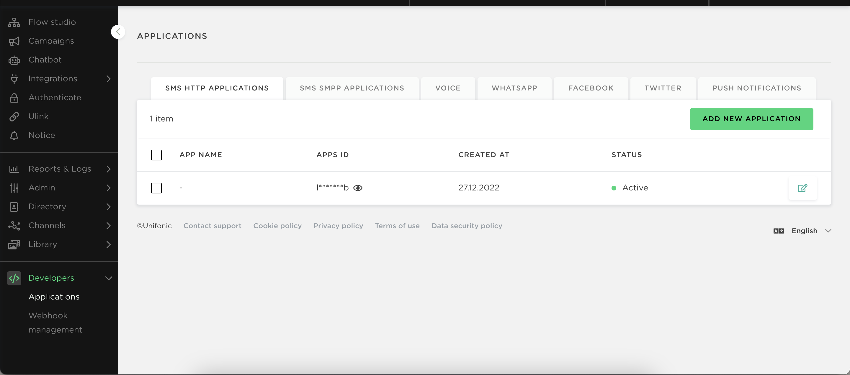Click the Authenticate lock icon
The width and height of the screenshot is (850, 375).
coord(14,98)
